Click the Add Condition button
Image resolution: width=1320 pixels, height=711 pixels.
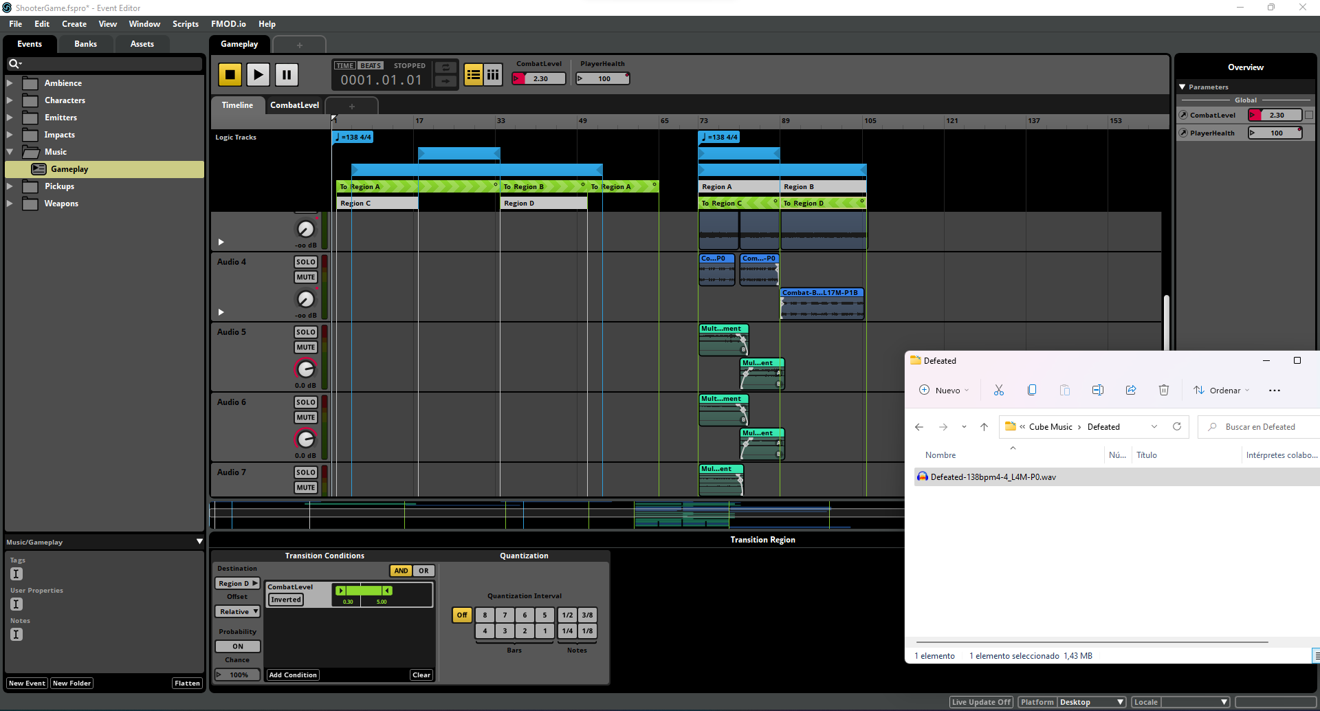tap(293, 675)
